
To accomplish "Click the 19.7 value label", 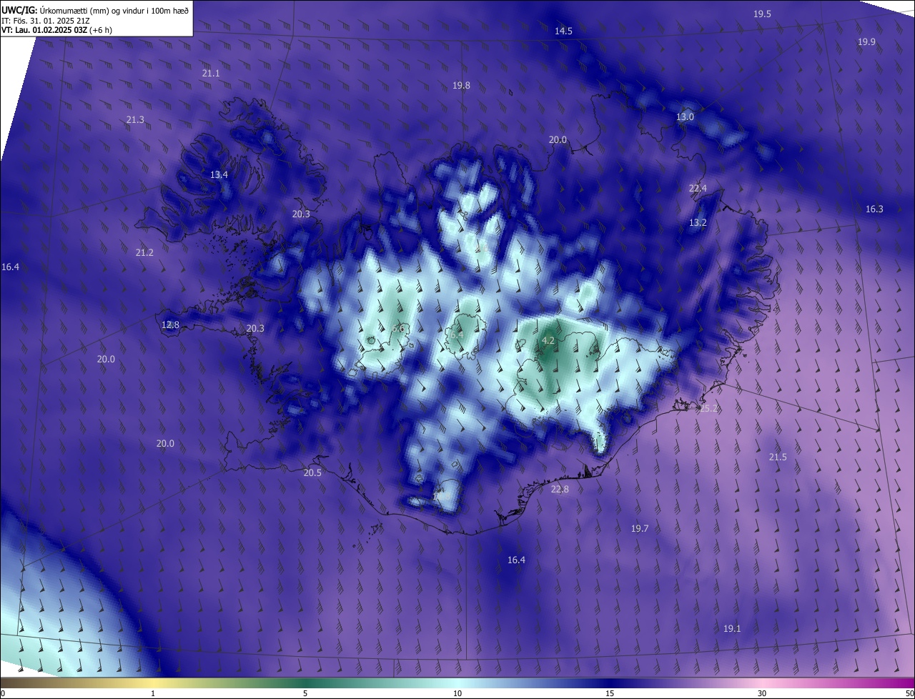I will point(640,529).
